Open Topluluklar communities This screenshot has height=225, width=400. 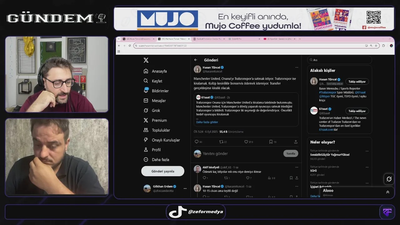click(x=157, y=130)
